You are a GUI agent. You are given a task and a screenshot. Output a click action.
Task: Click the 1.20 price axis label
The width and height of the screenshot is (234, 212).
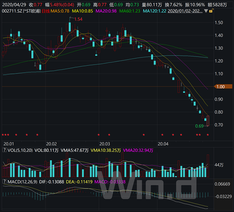pos(219,61)
